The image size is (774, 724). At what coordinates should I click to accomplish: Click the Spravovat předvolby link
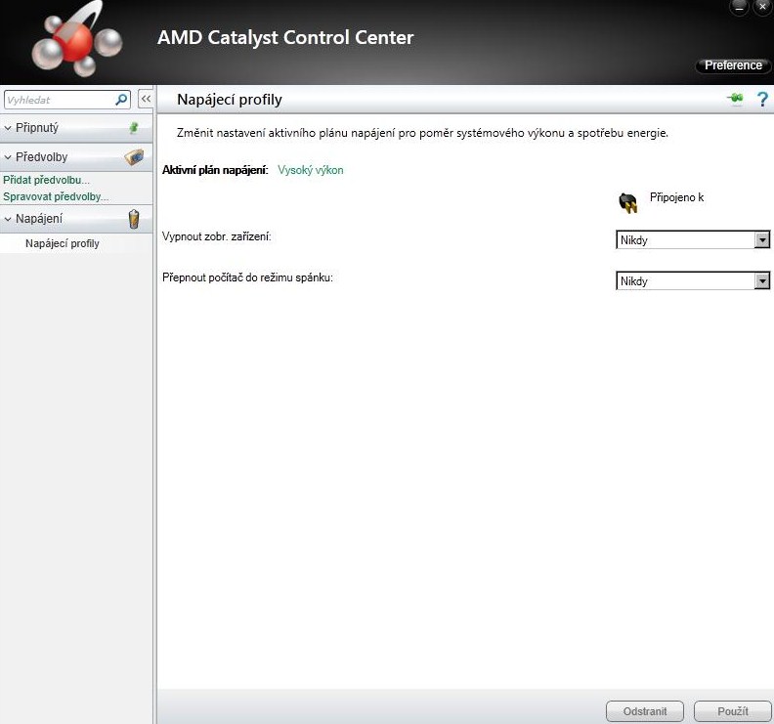pos(56,196)
